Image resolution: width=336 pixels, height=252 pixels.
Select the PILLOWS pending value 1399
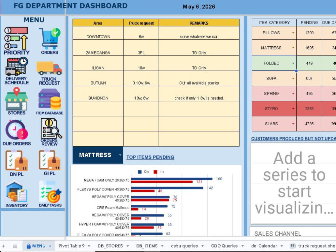coord(309,33)
